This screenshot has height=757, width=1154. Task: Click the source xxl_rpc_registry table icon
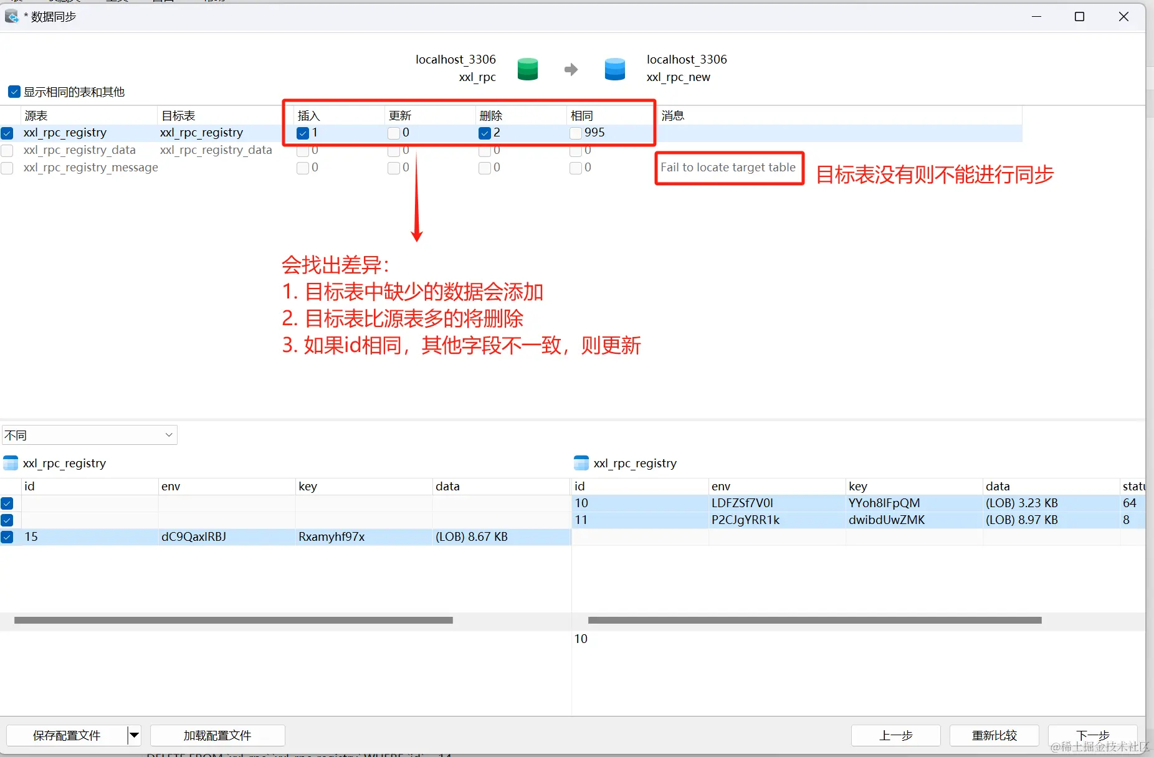point(11,463)
